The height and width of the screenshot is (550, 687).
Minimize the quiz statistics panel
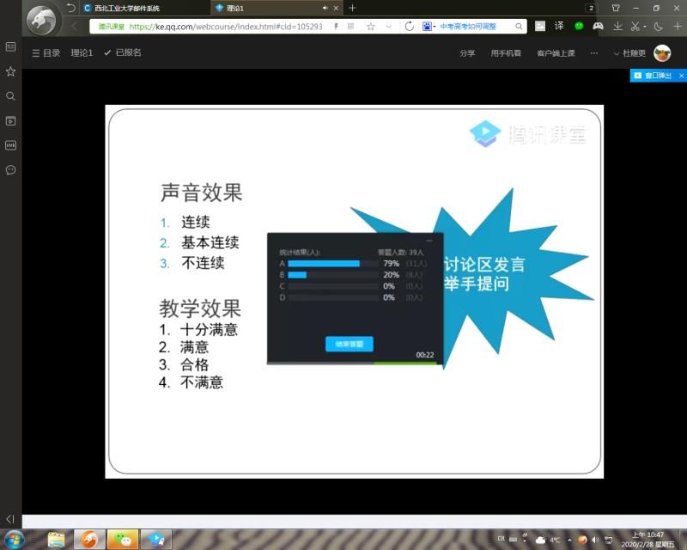point(429,241)
